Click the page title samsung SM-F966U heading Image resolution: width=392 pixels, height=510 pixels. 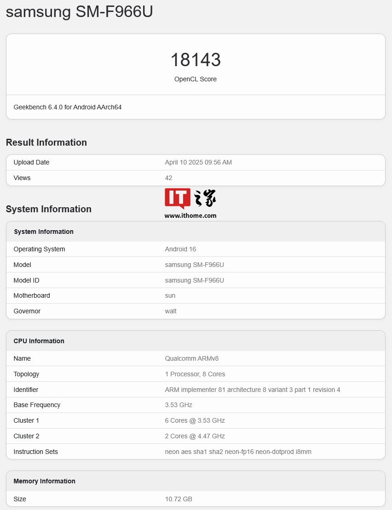tap(79, 12)
